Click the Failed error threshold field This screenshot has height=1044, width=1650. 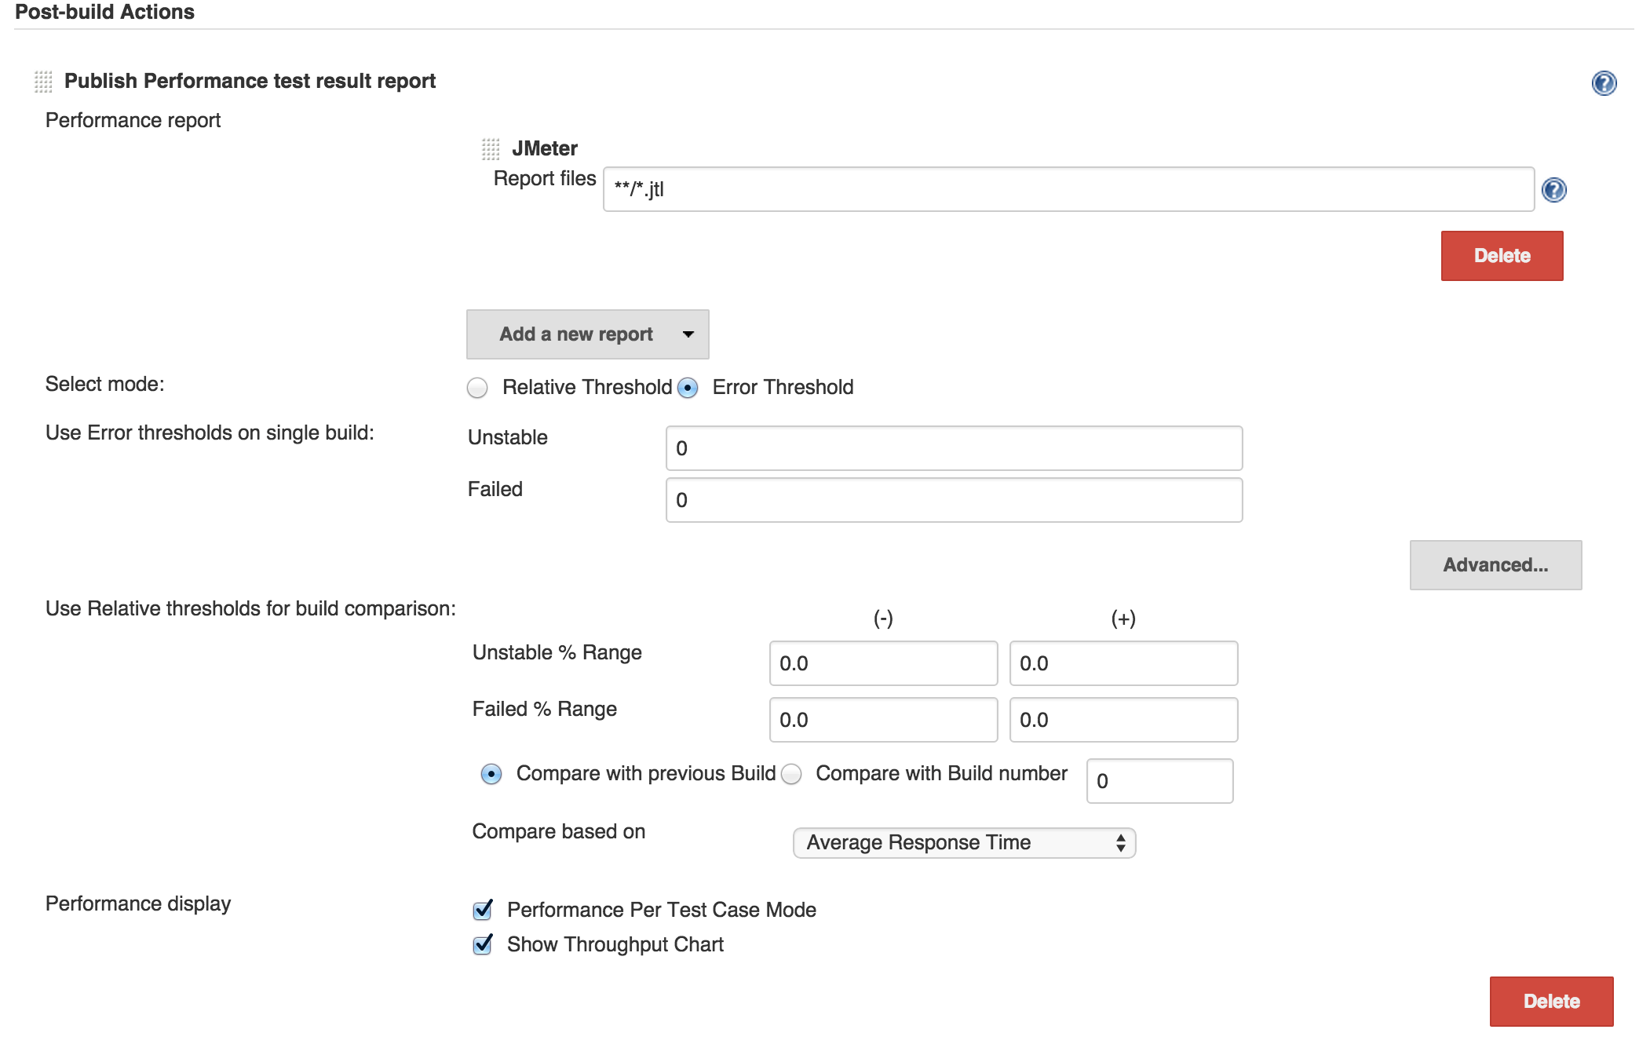pos(953,500)
